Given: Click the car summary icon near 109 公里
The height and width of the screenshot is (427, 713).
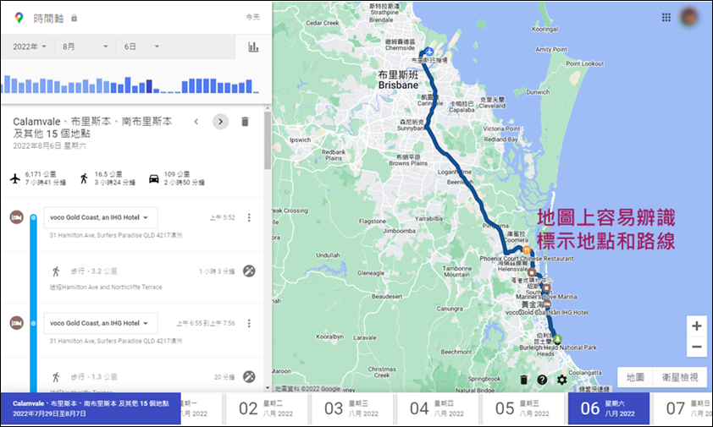Looking at the screenshot, I should point(154,179).
